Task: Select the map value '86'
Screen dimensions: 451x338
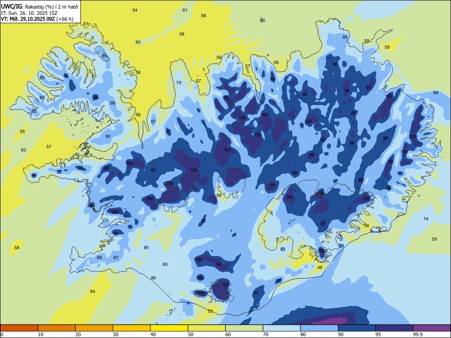Action: [113, 103]
